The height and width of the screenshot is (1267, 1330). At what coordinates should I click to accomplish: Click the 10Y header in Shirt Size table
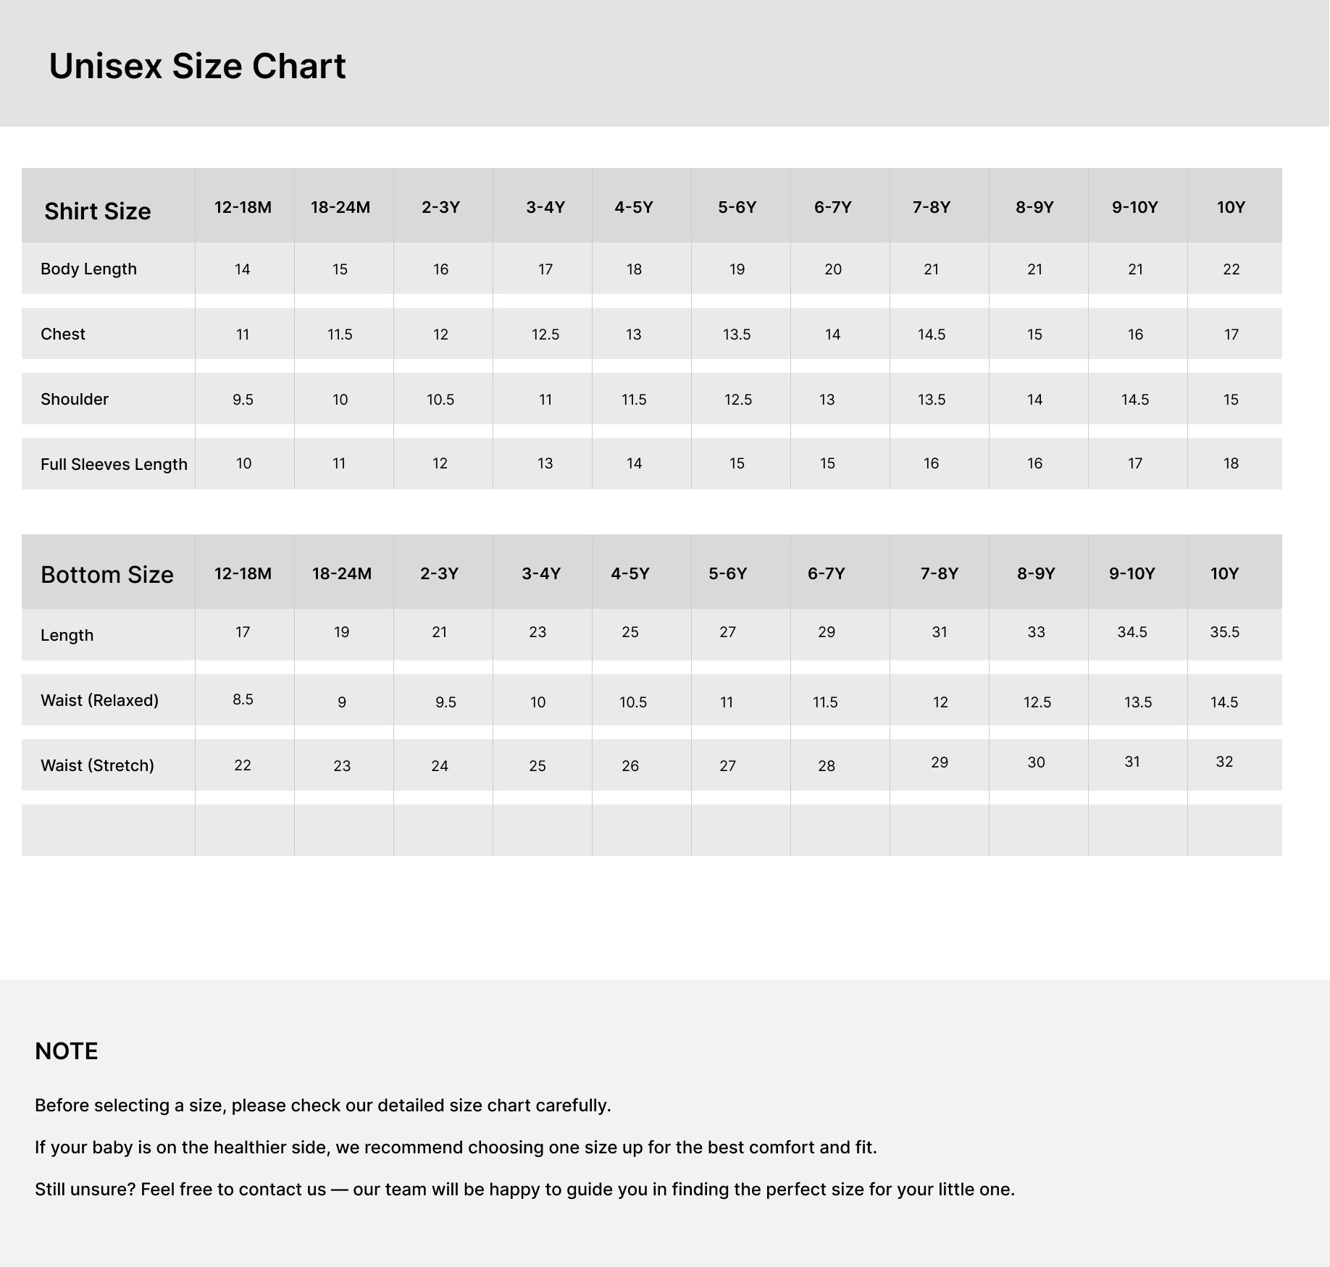click(1231, 208)
